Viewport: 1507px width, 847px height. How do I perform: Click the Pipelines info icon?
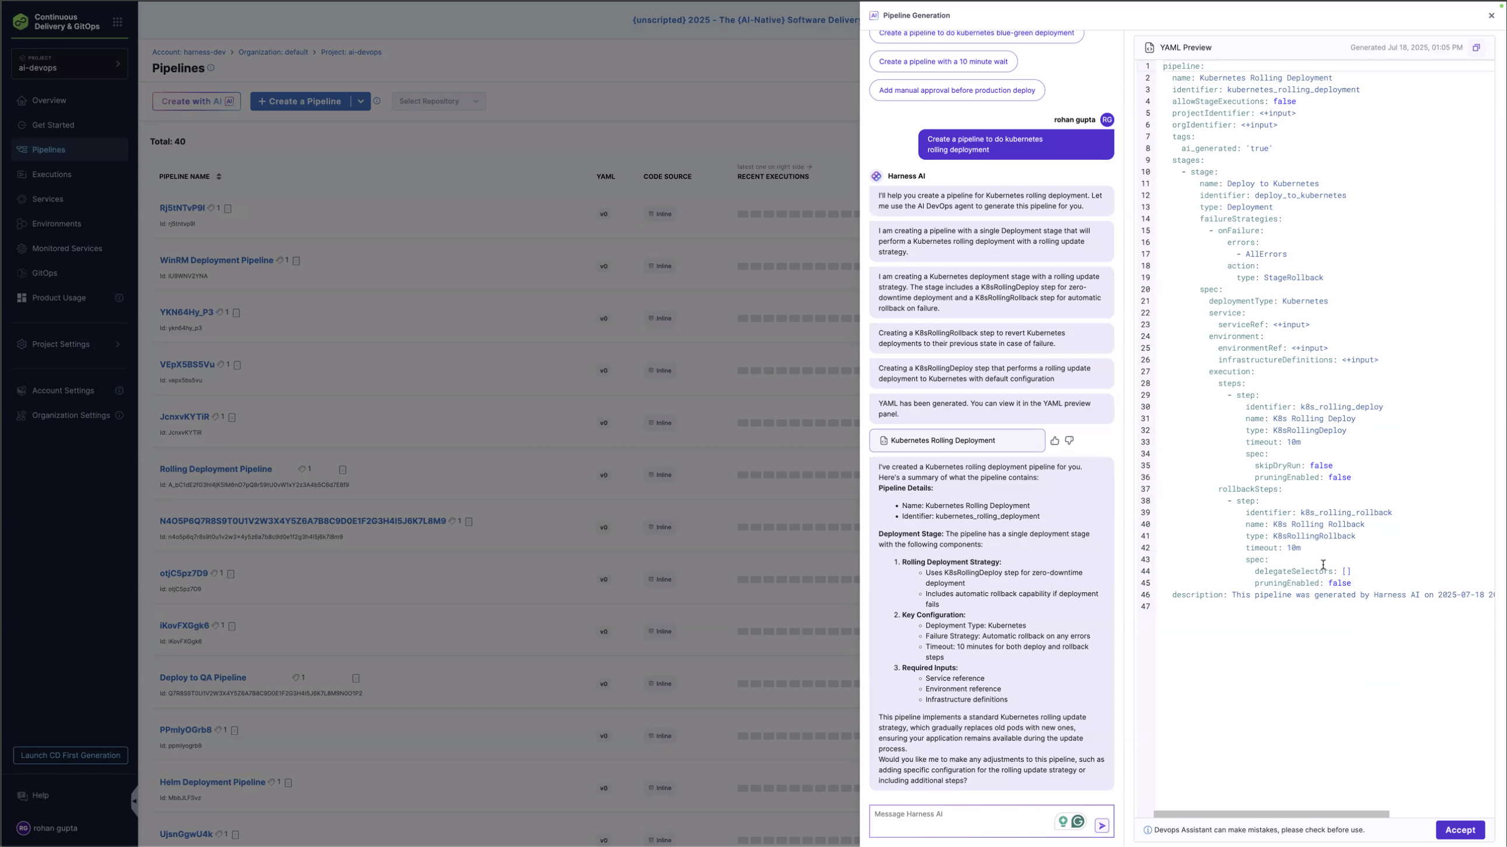211,68
